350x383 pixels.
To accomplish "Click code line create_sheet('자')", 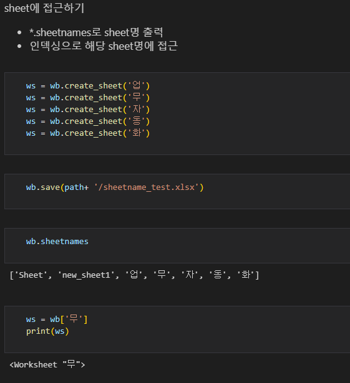I will coord(88,110).
